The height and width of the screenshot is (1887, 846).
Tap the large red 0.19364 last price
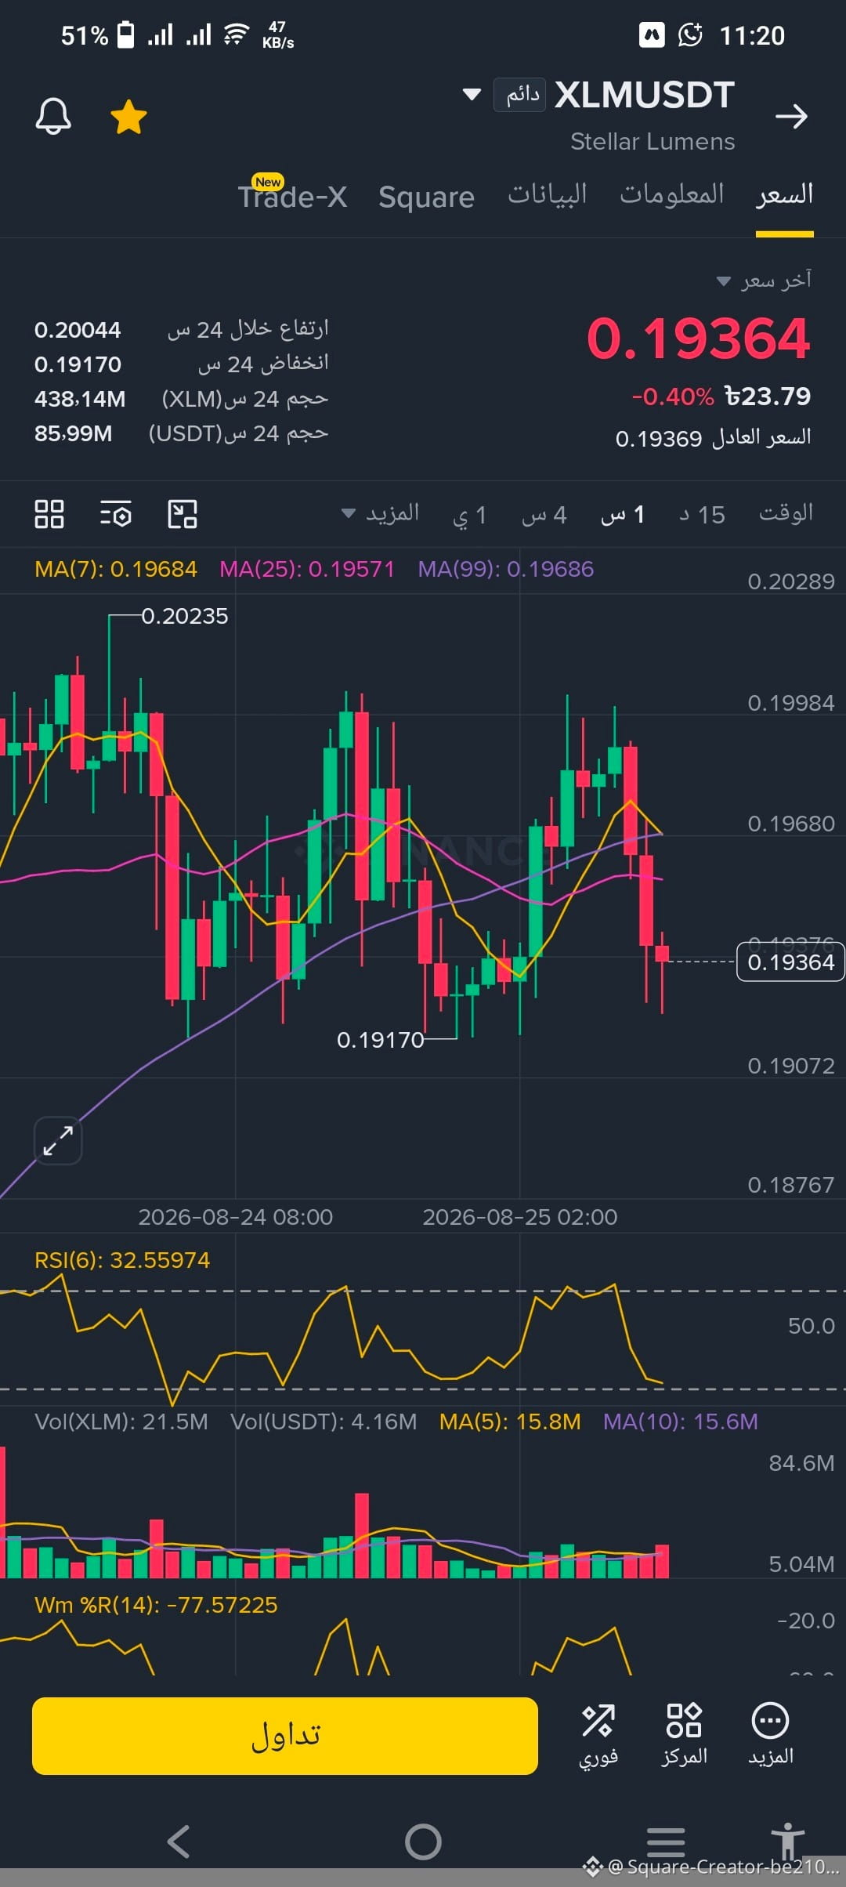click(699, 339)
